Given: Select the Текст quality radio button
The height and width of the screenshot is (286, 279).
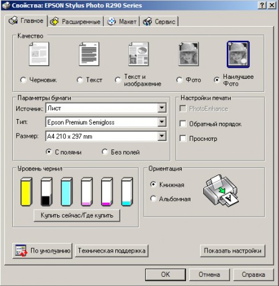Looking at the screenshot, I should click(x=79, y=80).
